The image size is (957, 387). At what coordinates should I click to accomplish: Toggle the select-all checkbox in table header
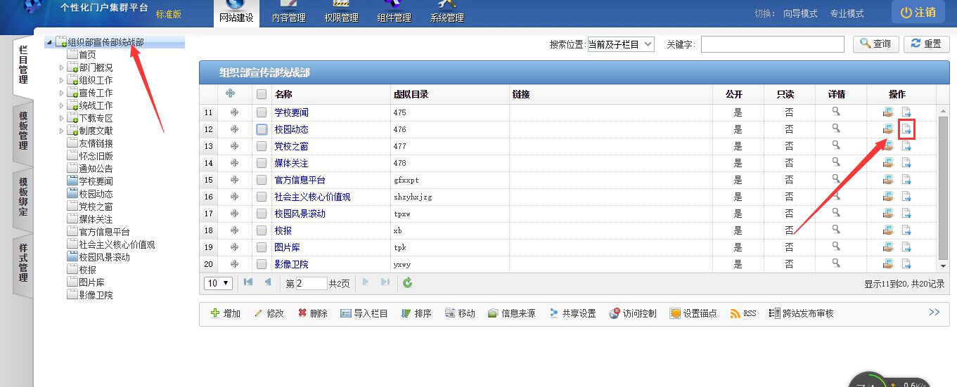tap(262, 94)
